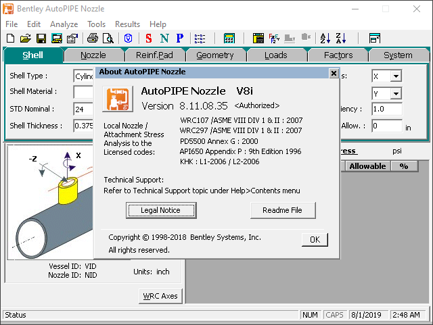Click the Version 8.11.08.35 text
Viewport: 433px width, 325px height.
185,106
